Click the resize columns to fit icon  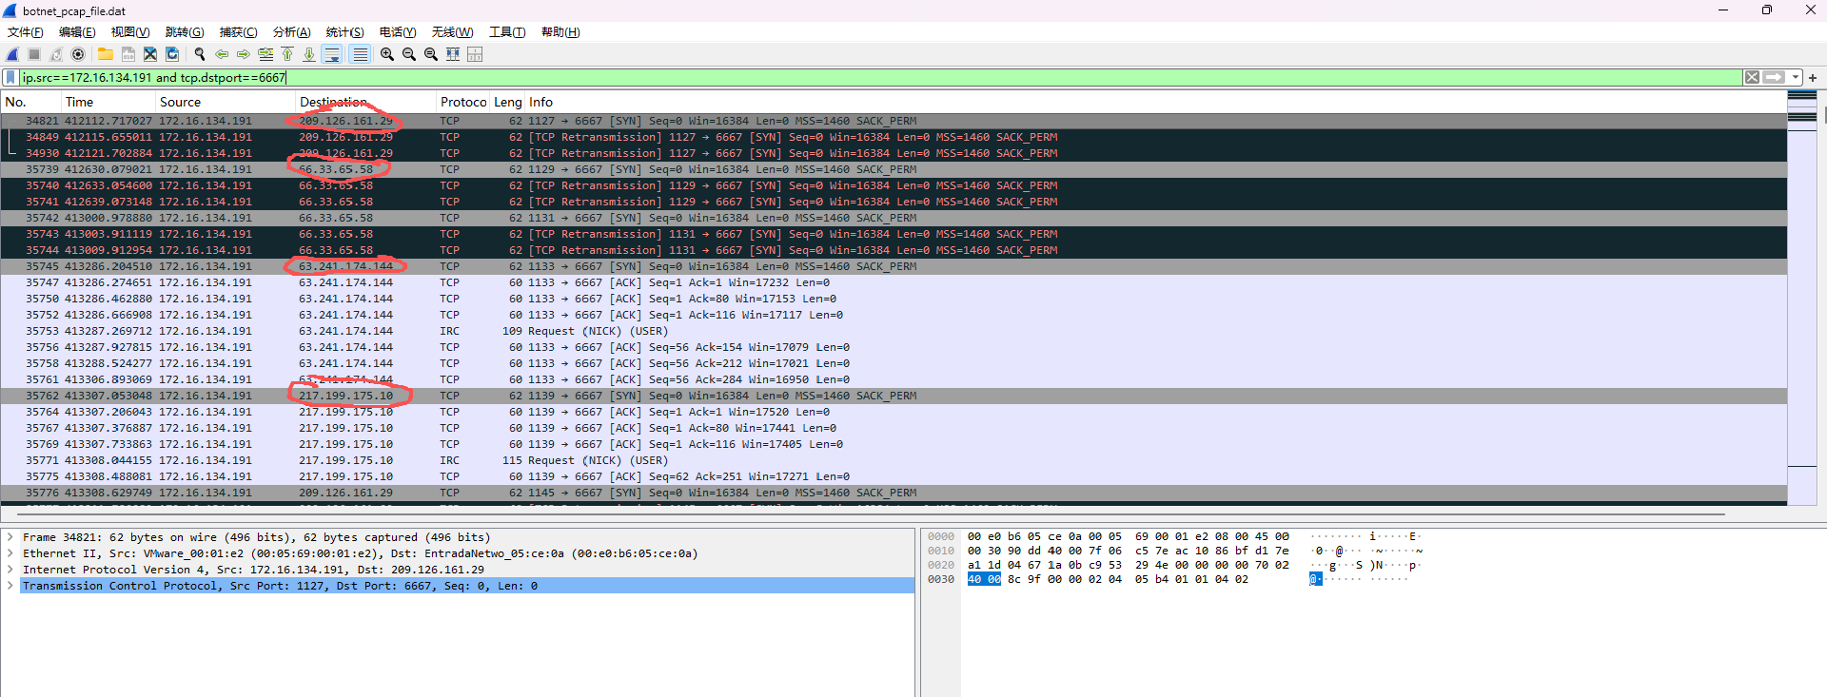(x=453, y=54)
